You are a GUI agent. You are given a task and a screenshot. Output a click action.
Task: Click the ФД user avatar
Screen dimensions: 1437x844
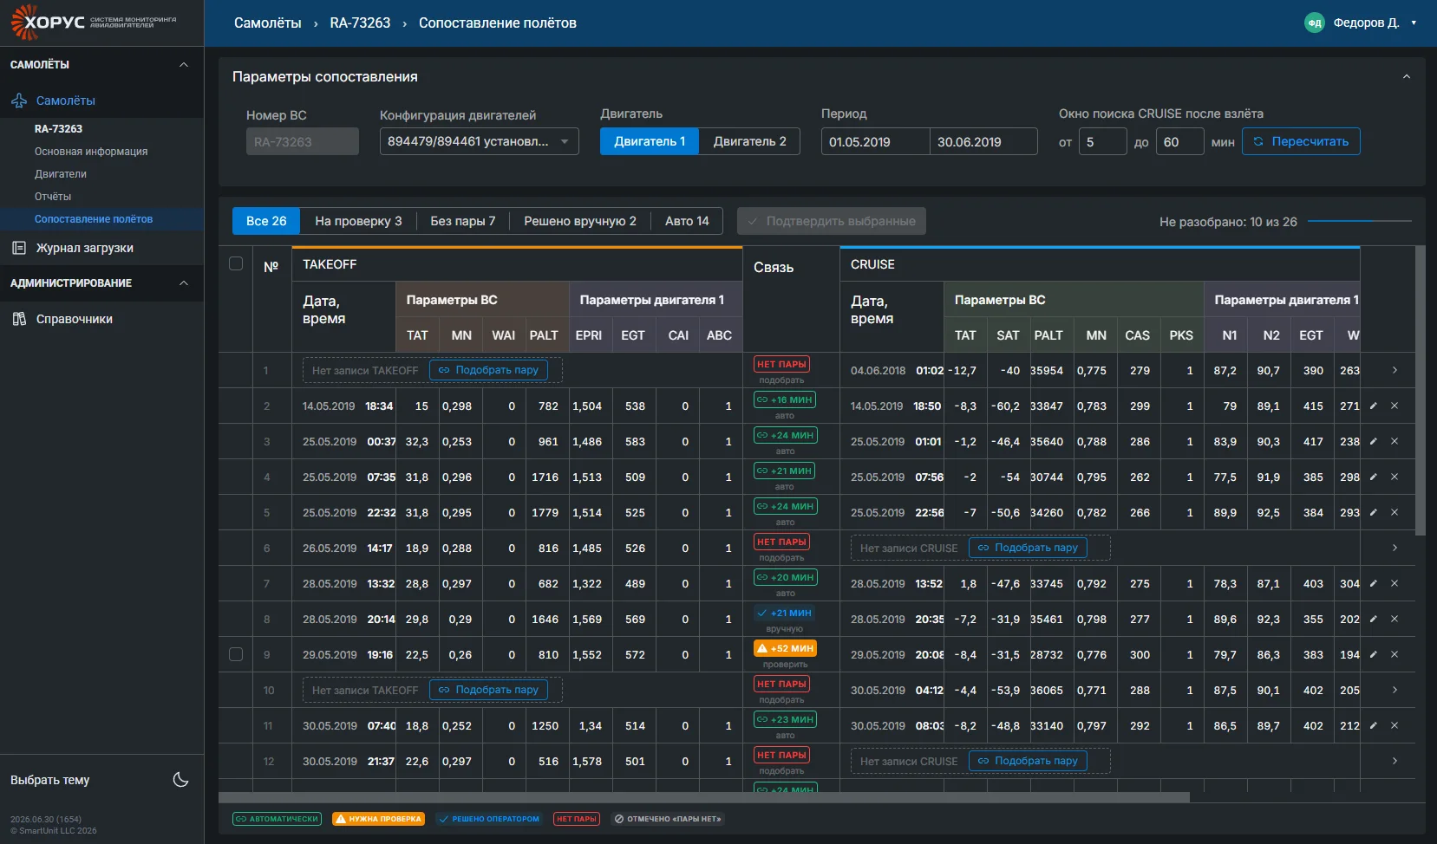(x=1315, y=23)
